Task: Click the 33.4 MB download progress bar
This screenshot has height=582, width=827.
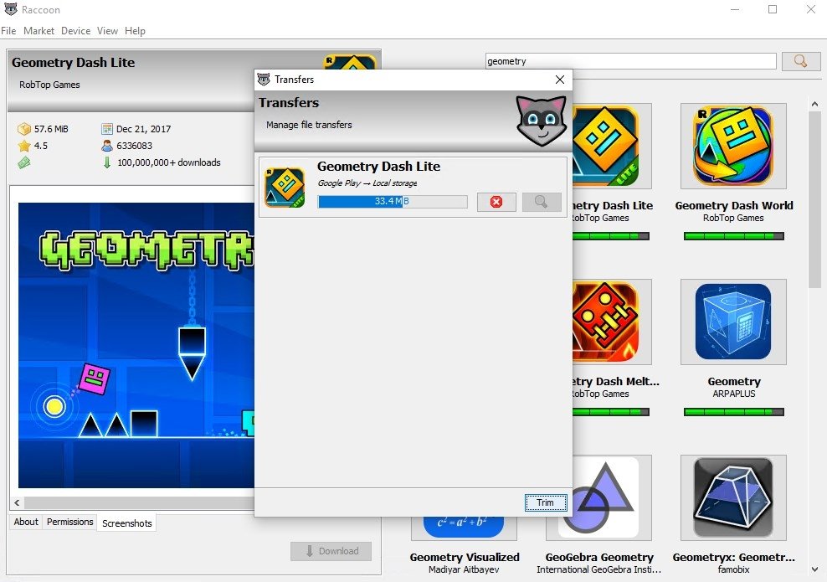Action: point(393,201)
